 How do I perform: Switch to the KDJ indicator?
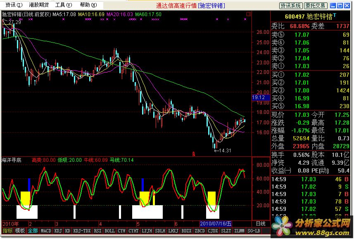pyautogui.click(x=58, y=231)
